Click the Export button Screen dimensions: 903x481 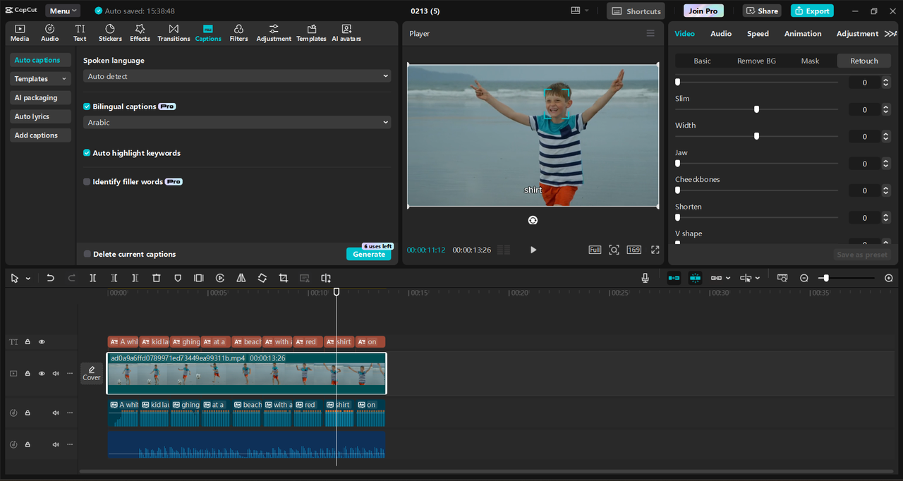(x=812, y=11)
